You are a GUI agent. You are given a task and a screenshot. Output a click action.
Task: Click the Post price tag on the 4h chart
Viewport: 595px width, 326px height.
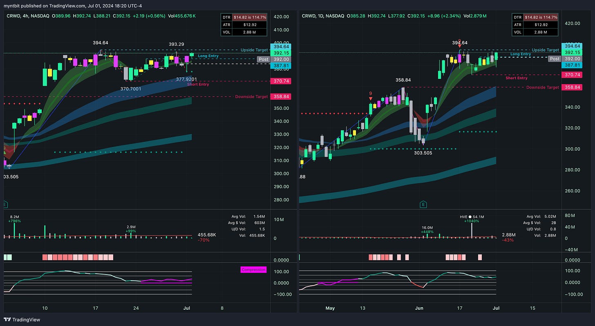[x=263, y=59]
